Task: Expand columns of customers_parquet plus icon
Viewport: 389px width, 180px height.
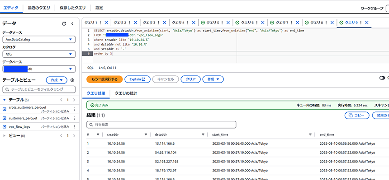Action: [x=4, y=118]
